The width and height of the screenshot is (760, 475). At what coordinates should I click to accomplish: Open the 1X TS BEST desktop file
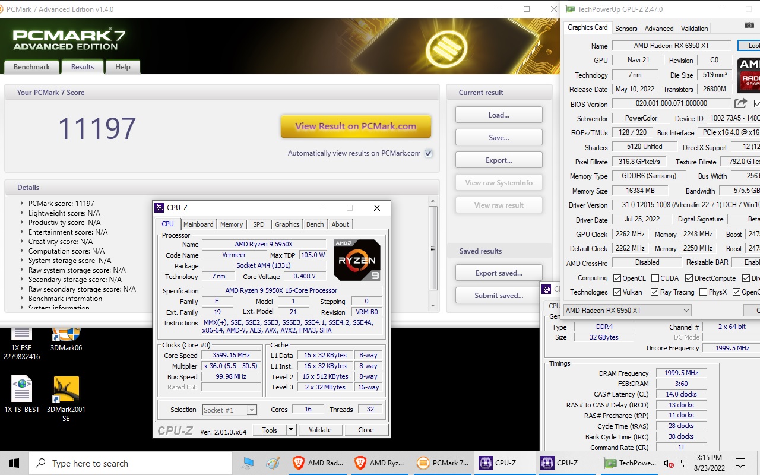tap(21, 395)
